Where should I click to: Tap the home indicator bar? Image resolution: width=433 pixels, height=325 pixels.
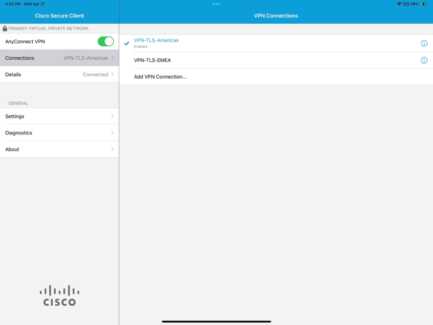point(216,321)
